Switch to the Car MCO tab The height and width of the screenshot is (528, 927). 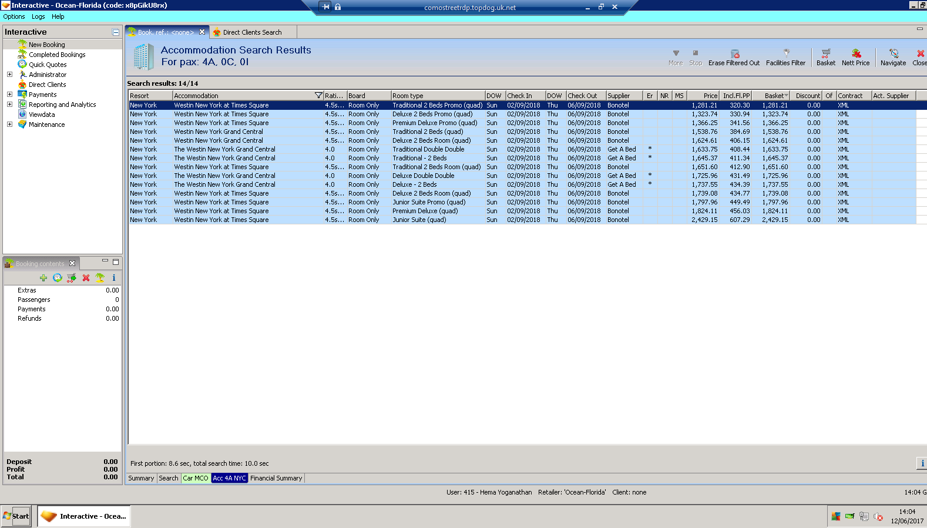pyautogui.click(x=196, y=478)
